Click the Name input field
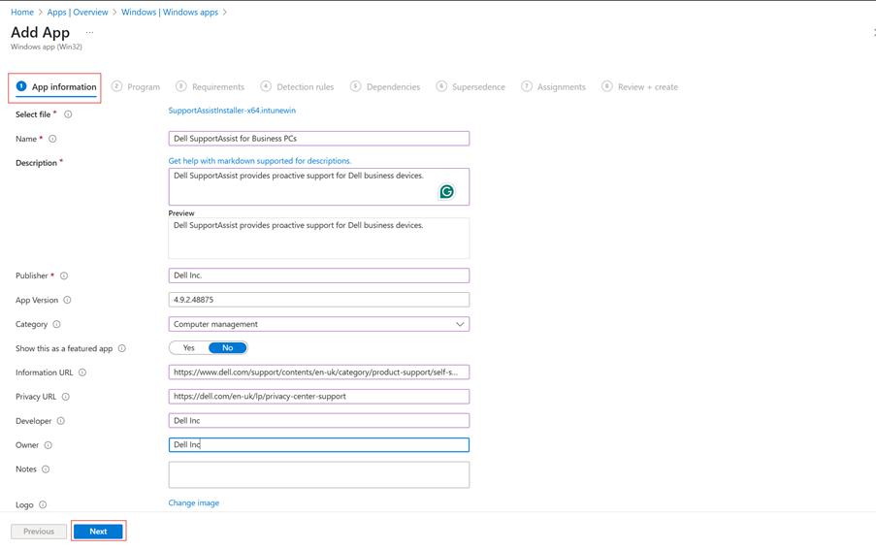Screen dimensions: 876x550 (319, 139)
